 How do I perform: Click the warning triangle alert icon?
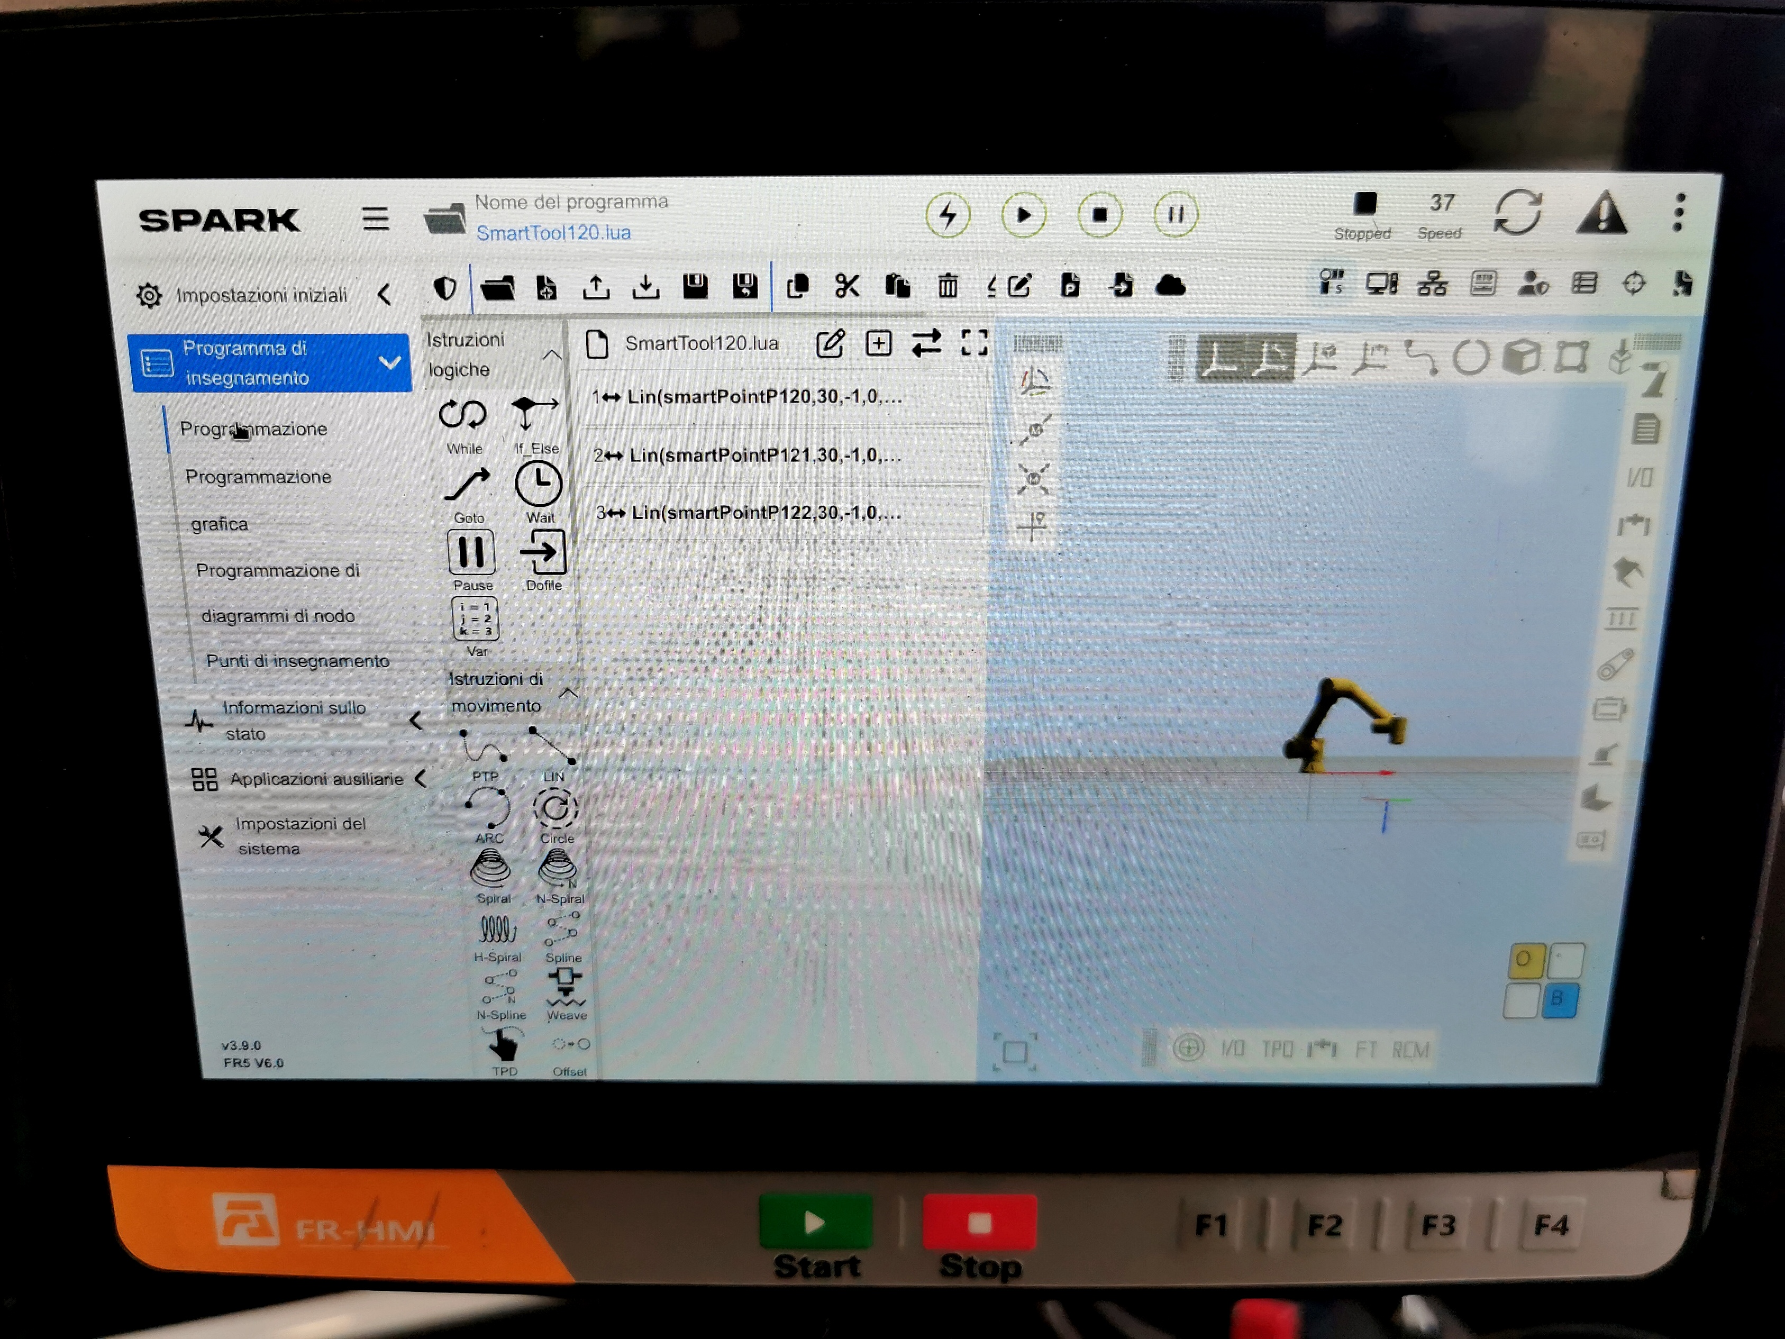pyautogui.click(x=1602, y=215)
